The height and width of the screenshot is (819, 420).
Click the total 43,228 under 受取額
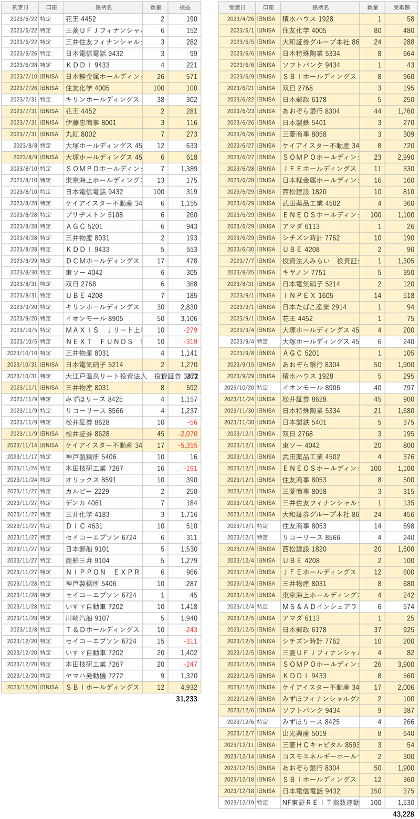403,814
